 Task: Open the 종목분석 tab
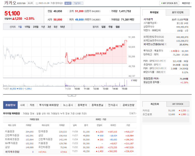82,105
